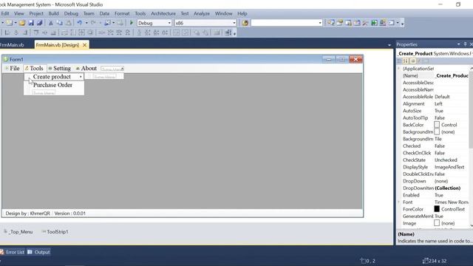Viewport: 473px width, 266px height.
Task: Click the Find in Files icon
Action: (x=245, y=23)
